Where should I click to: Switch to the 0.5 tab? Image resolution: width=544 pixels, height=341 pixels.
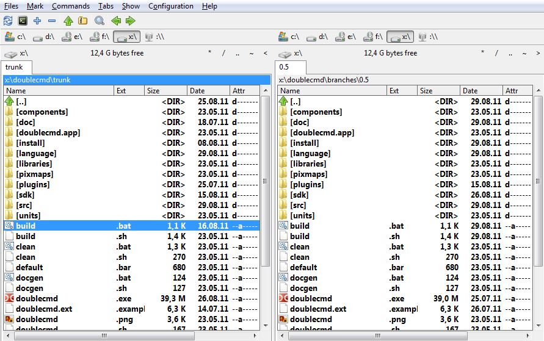(291, 67)
